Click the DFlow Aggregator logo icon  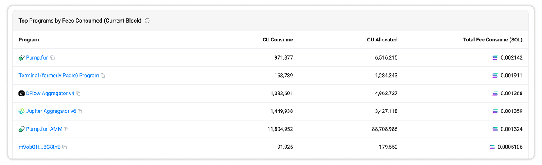(22, 94)
